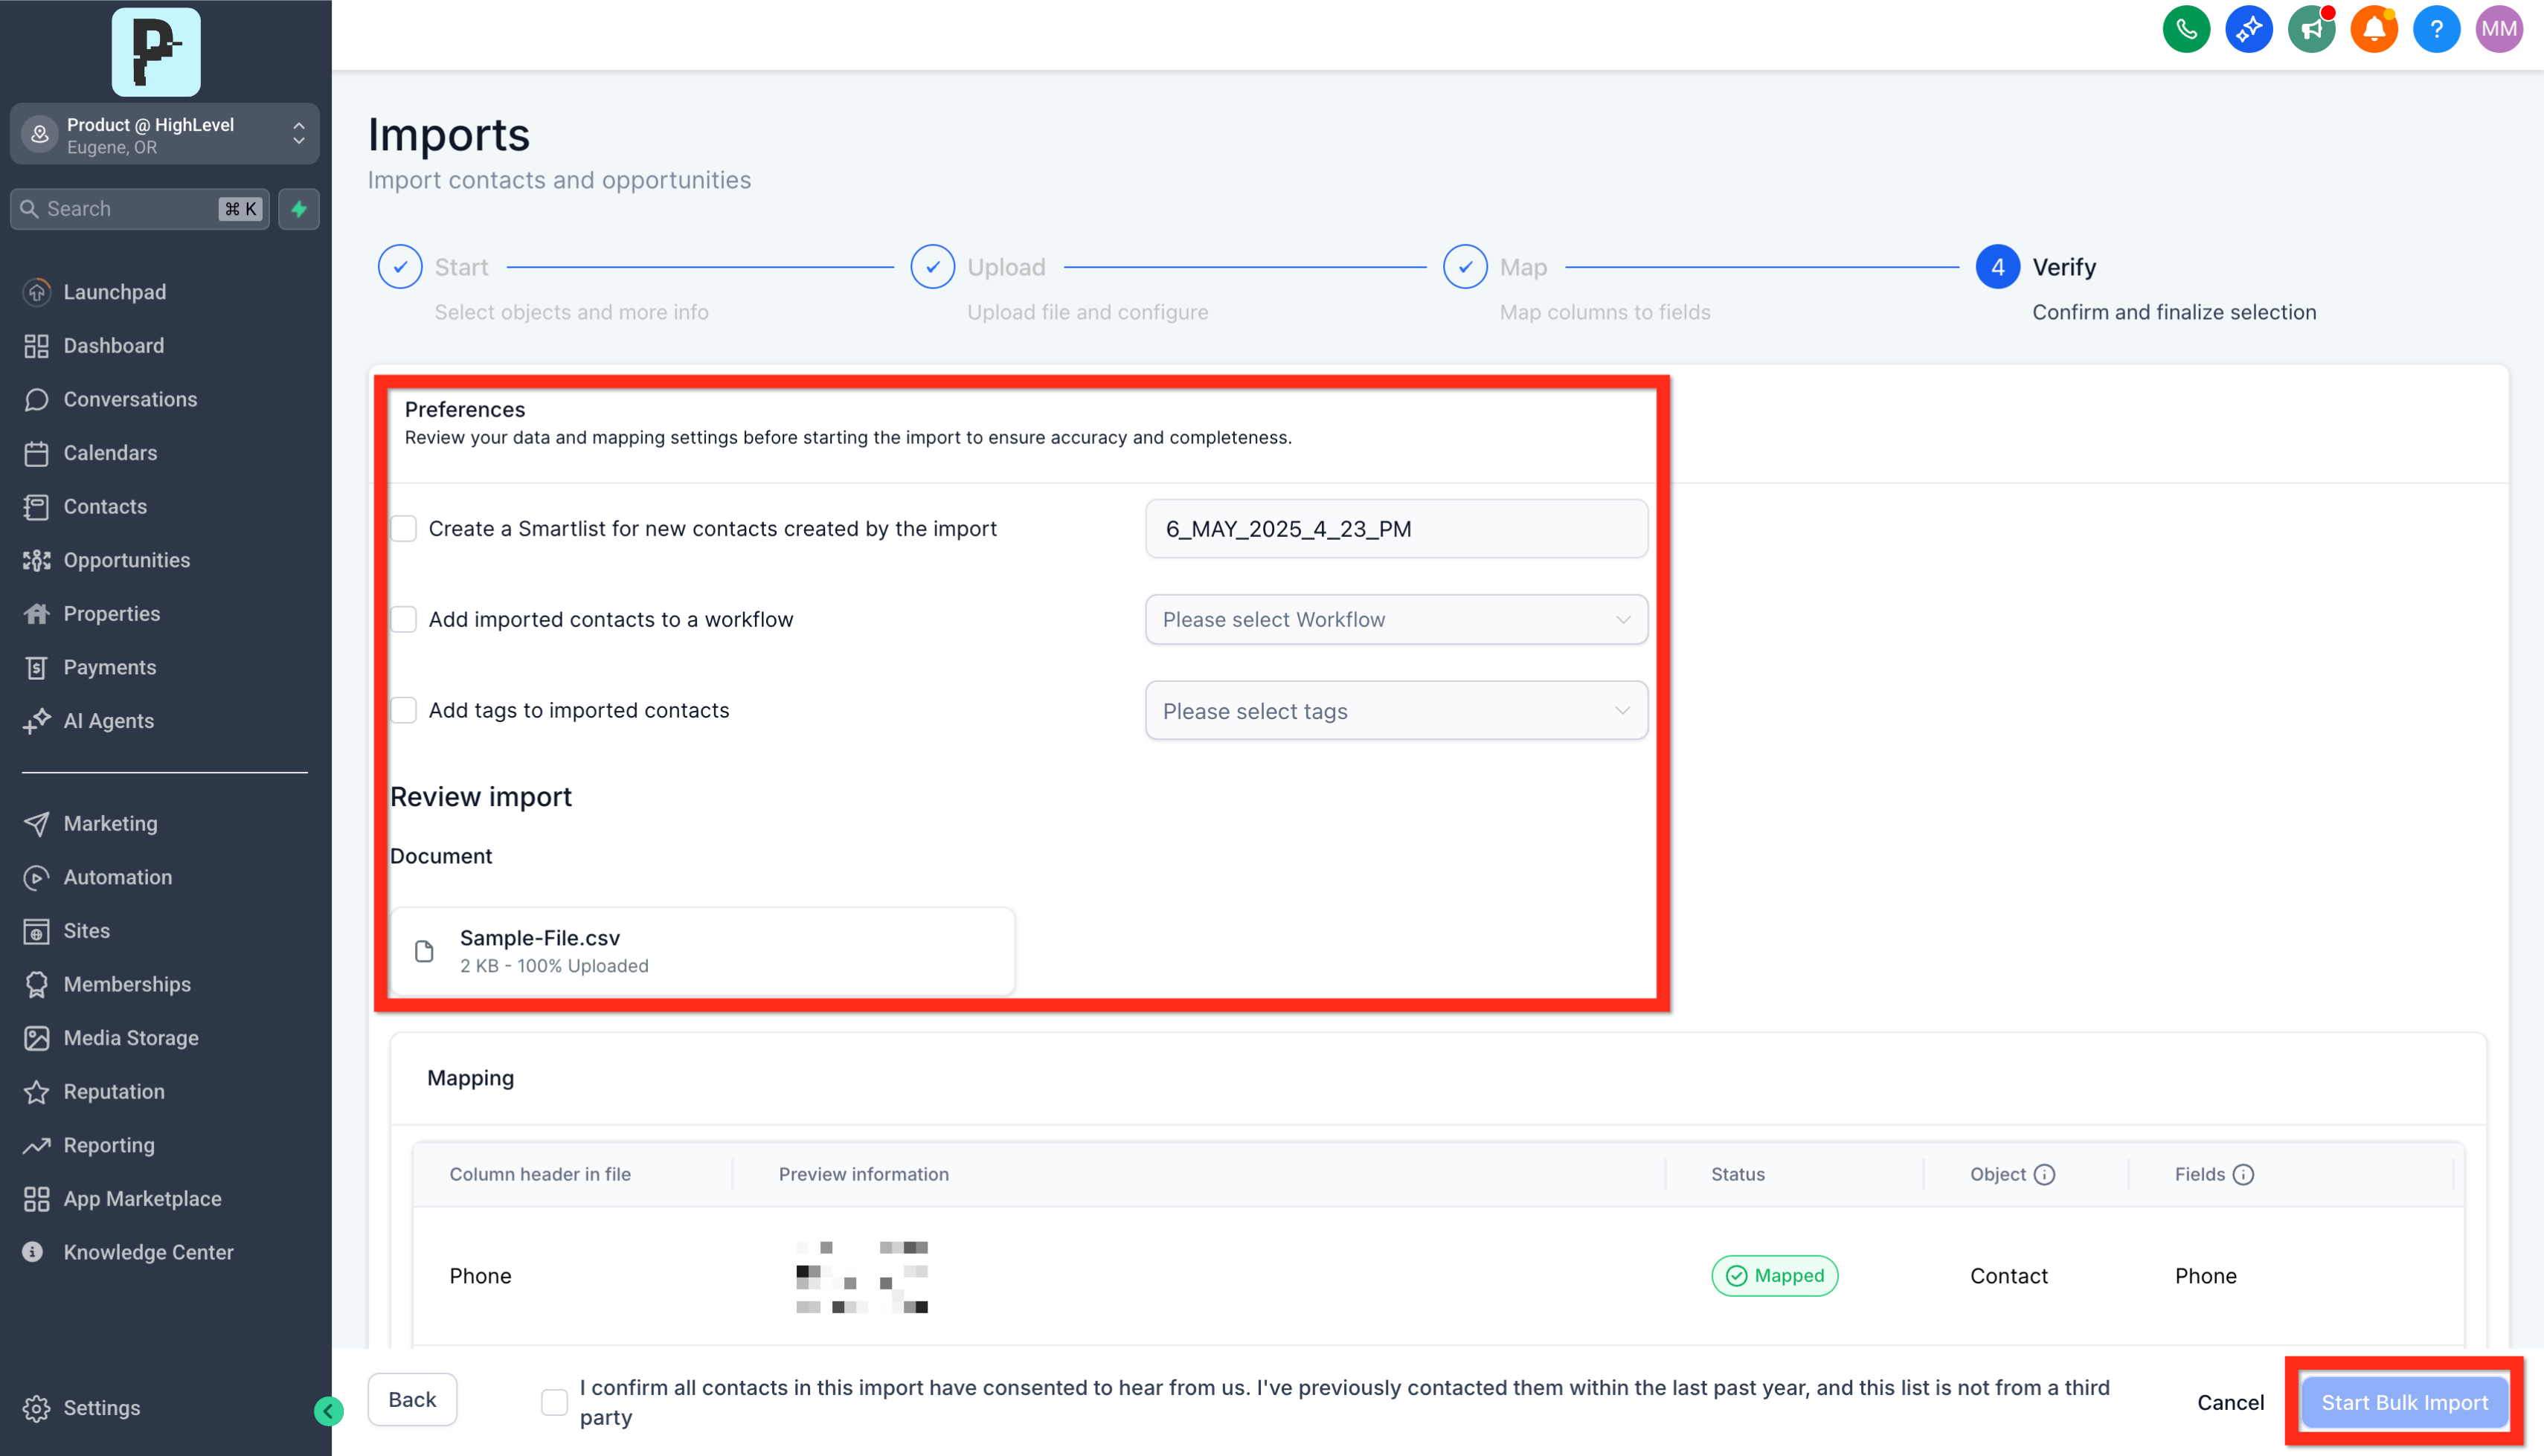
Task: Expand the Please select tags dropdown
Action: coord(1395,711)
